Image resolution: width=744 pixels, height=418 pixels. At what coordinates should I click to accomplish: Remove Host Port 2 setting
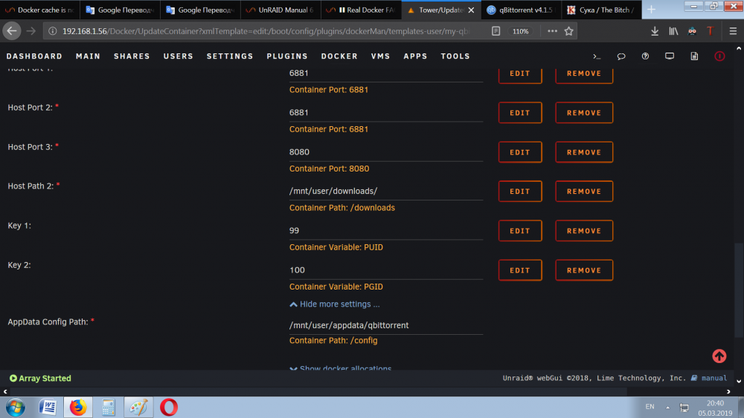pyautogui.click(x=584, y=113)
